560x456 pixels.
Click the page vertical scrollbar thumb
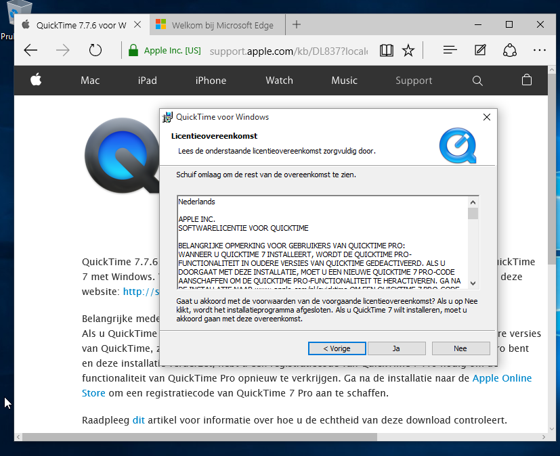click(x=551, y=170)
